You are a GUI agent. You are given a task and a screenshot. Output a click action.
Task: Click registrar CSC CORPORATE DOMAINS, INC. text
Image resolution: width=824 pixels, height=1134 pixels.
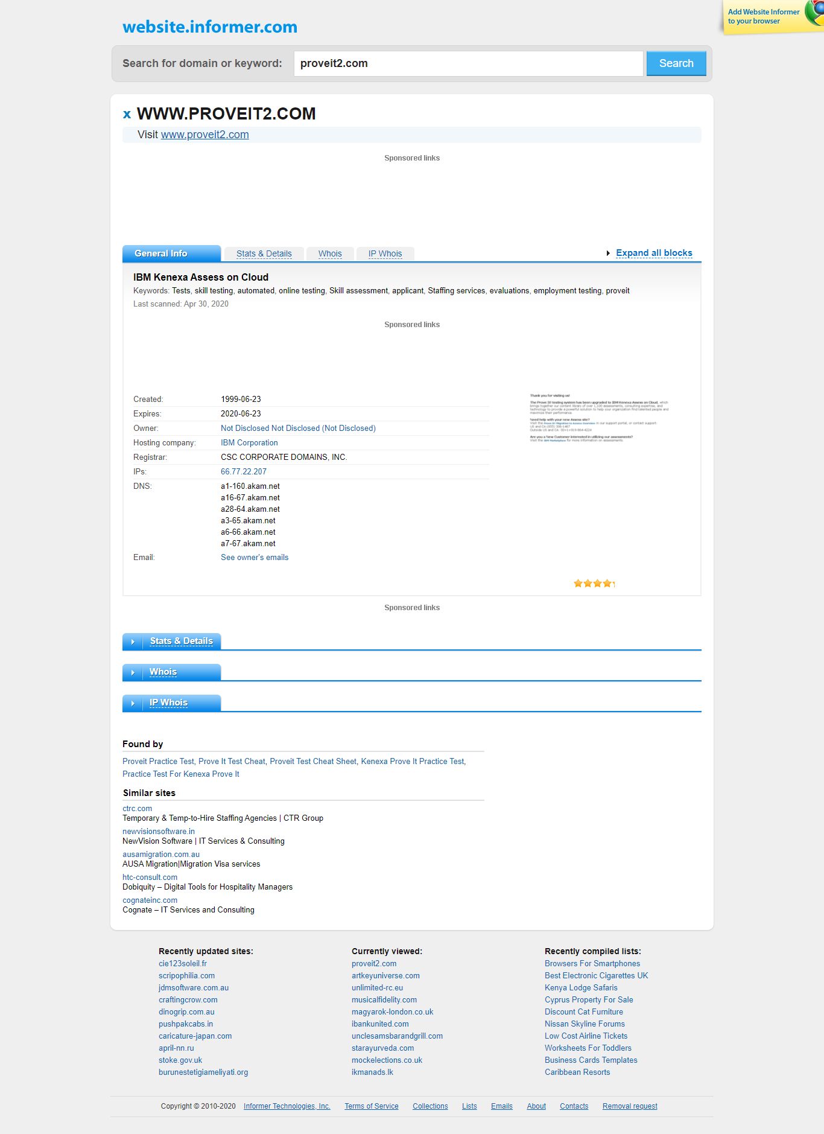(x=284, y=457)
